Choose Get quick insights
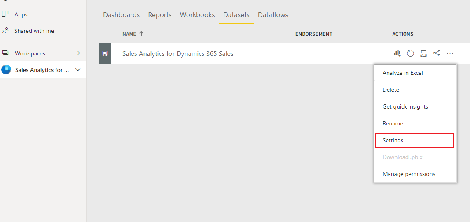470x222 pixels. (415, 106)
